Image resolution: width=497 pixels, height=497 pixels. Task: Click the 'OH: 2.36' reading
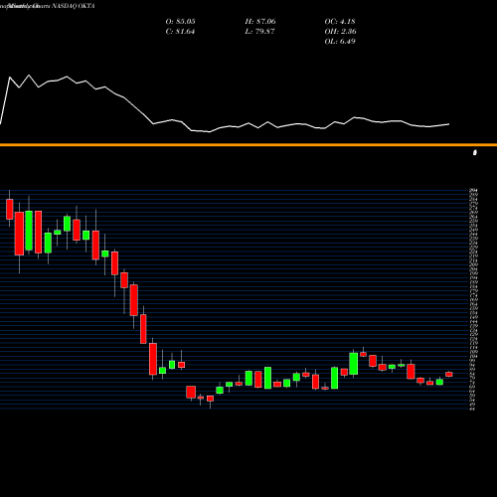pos(340,32)
